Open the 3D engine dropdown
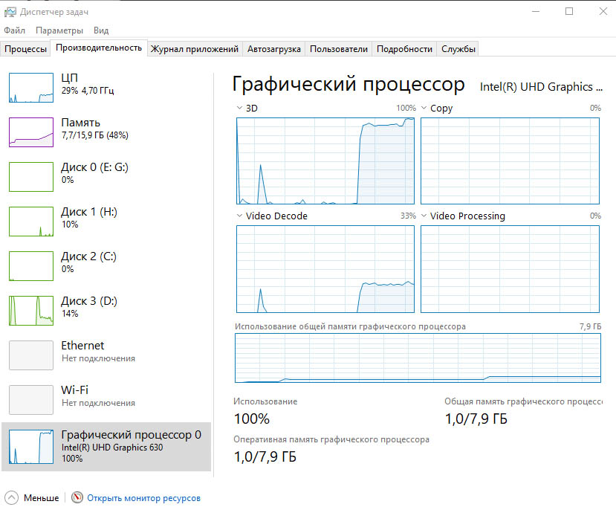The width and height of the screenshot is (616, 507). click(x=239, y=109)
